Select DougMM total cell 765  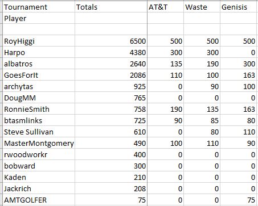click(x=111, y=98)
